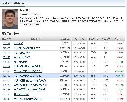This screenshot has height=102, width=127.
Task: Click the -12.61% return in highlighted row
Action: [119, 76]
